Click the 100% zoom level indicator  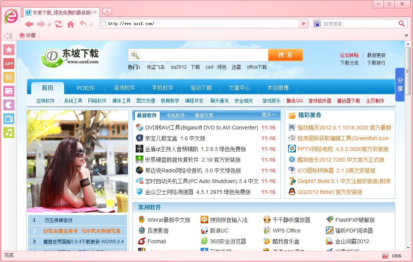click(396, 256)
